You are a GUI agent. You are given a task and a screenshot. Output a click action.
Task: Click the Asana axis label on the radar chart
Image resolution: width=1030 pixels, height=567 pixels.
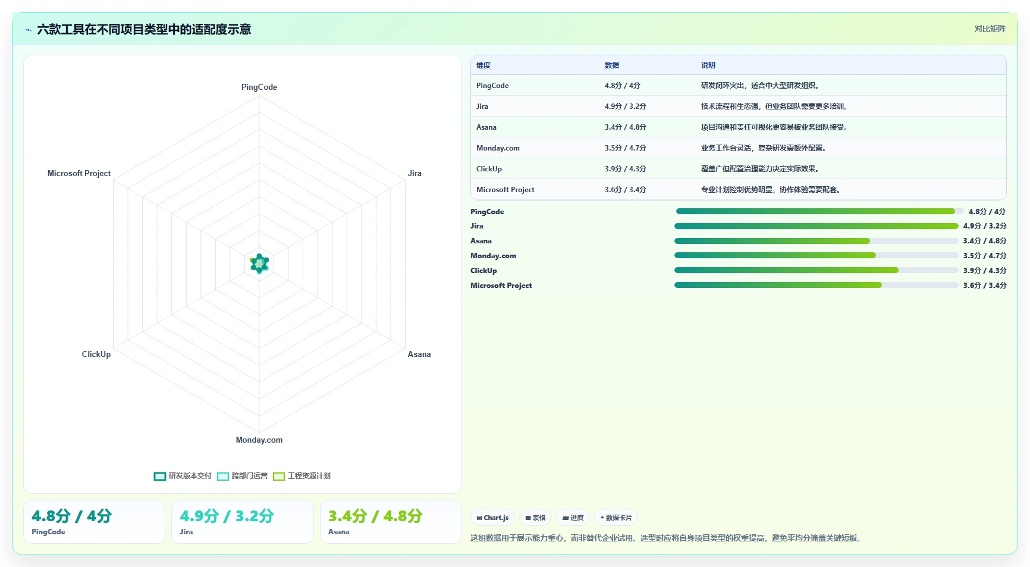419,354
